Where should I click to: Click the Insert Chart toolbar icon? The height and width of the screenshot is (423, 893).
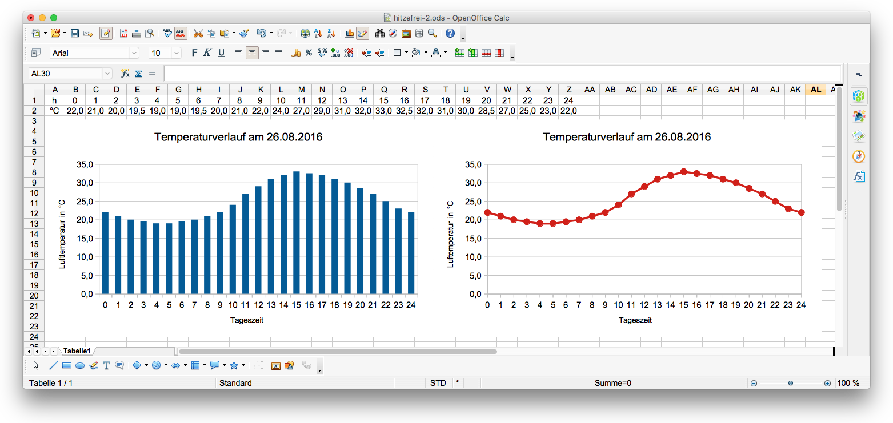349,33
